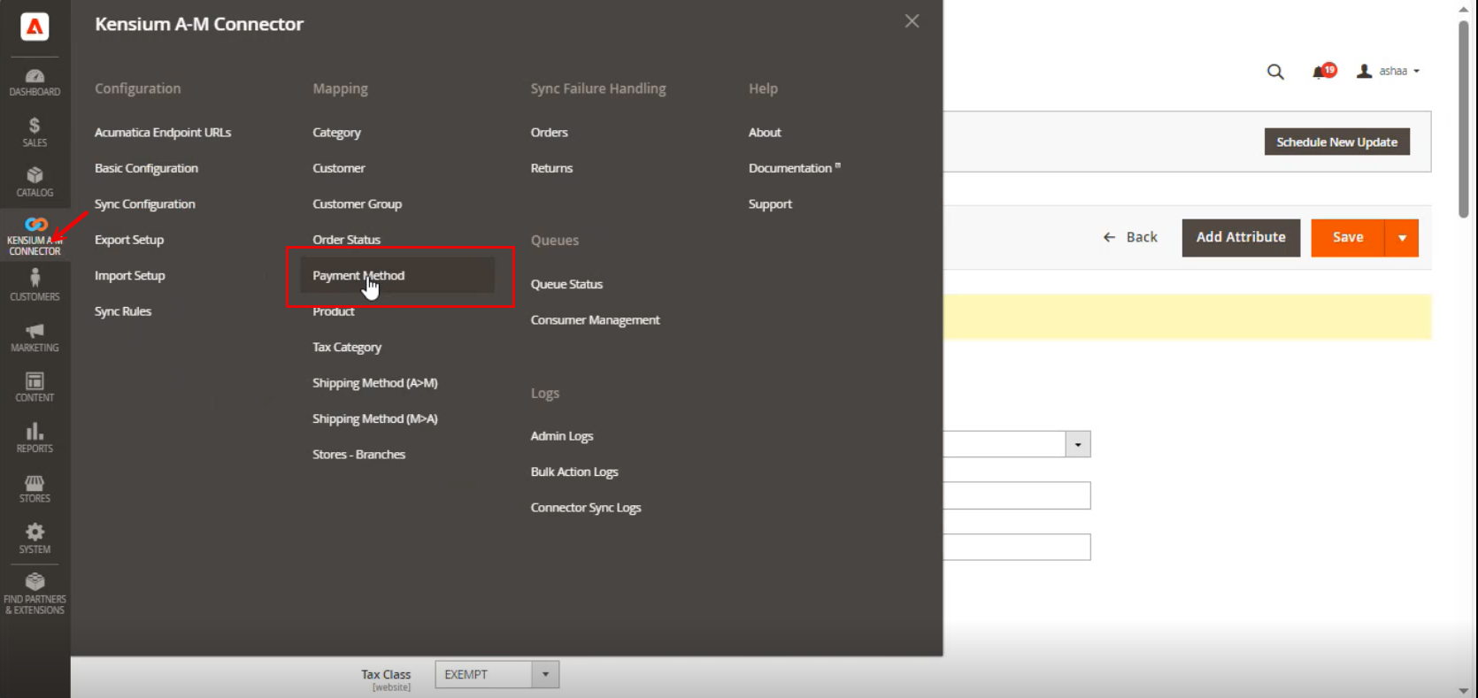Open the notifications bell icon
This screenshot has height=698, width=1478.
1323,71
